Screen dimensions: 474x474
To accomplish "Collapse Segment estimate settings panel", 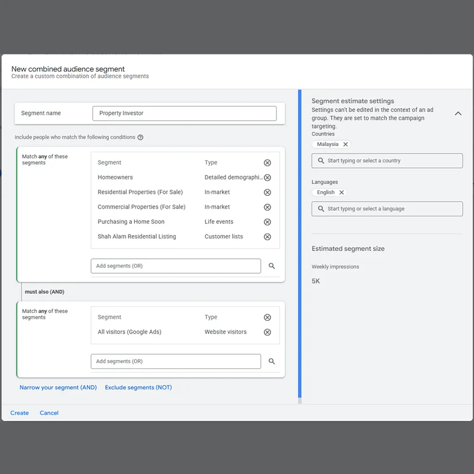I will coord(458,113).
